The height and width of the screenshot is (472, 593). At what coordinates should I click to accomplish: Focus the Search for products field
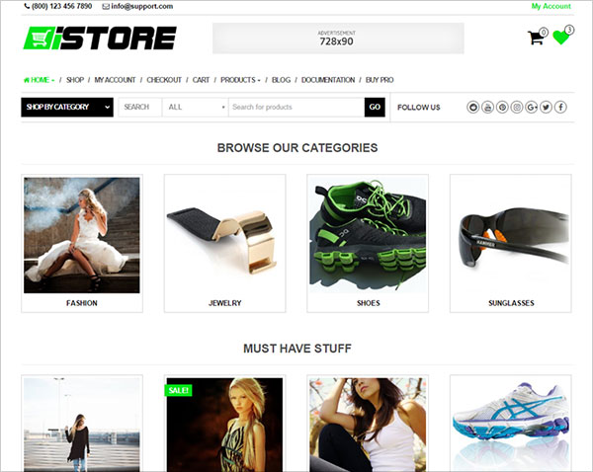point(296,108)
